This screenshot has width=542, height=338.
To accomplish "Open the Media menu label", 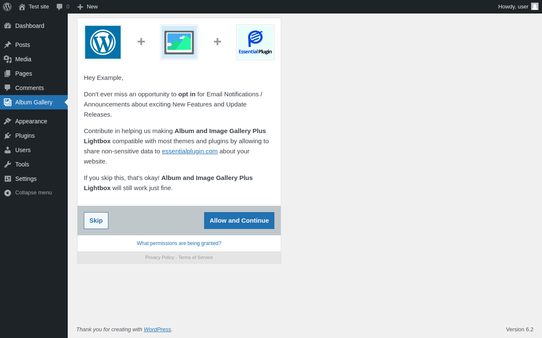I will coord(23,59).
